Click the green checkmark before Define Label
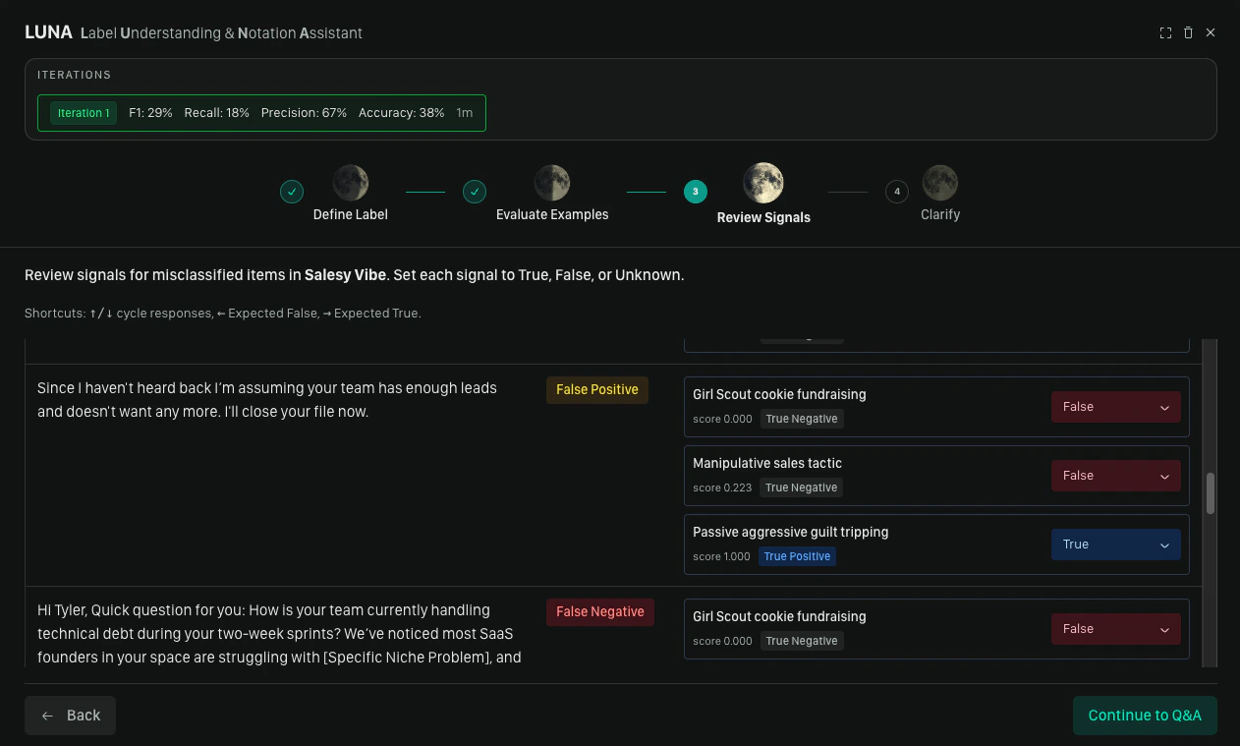The image size is (1240, 746). pos(291,192)
